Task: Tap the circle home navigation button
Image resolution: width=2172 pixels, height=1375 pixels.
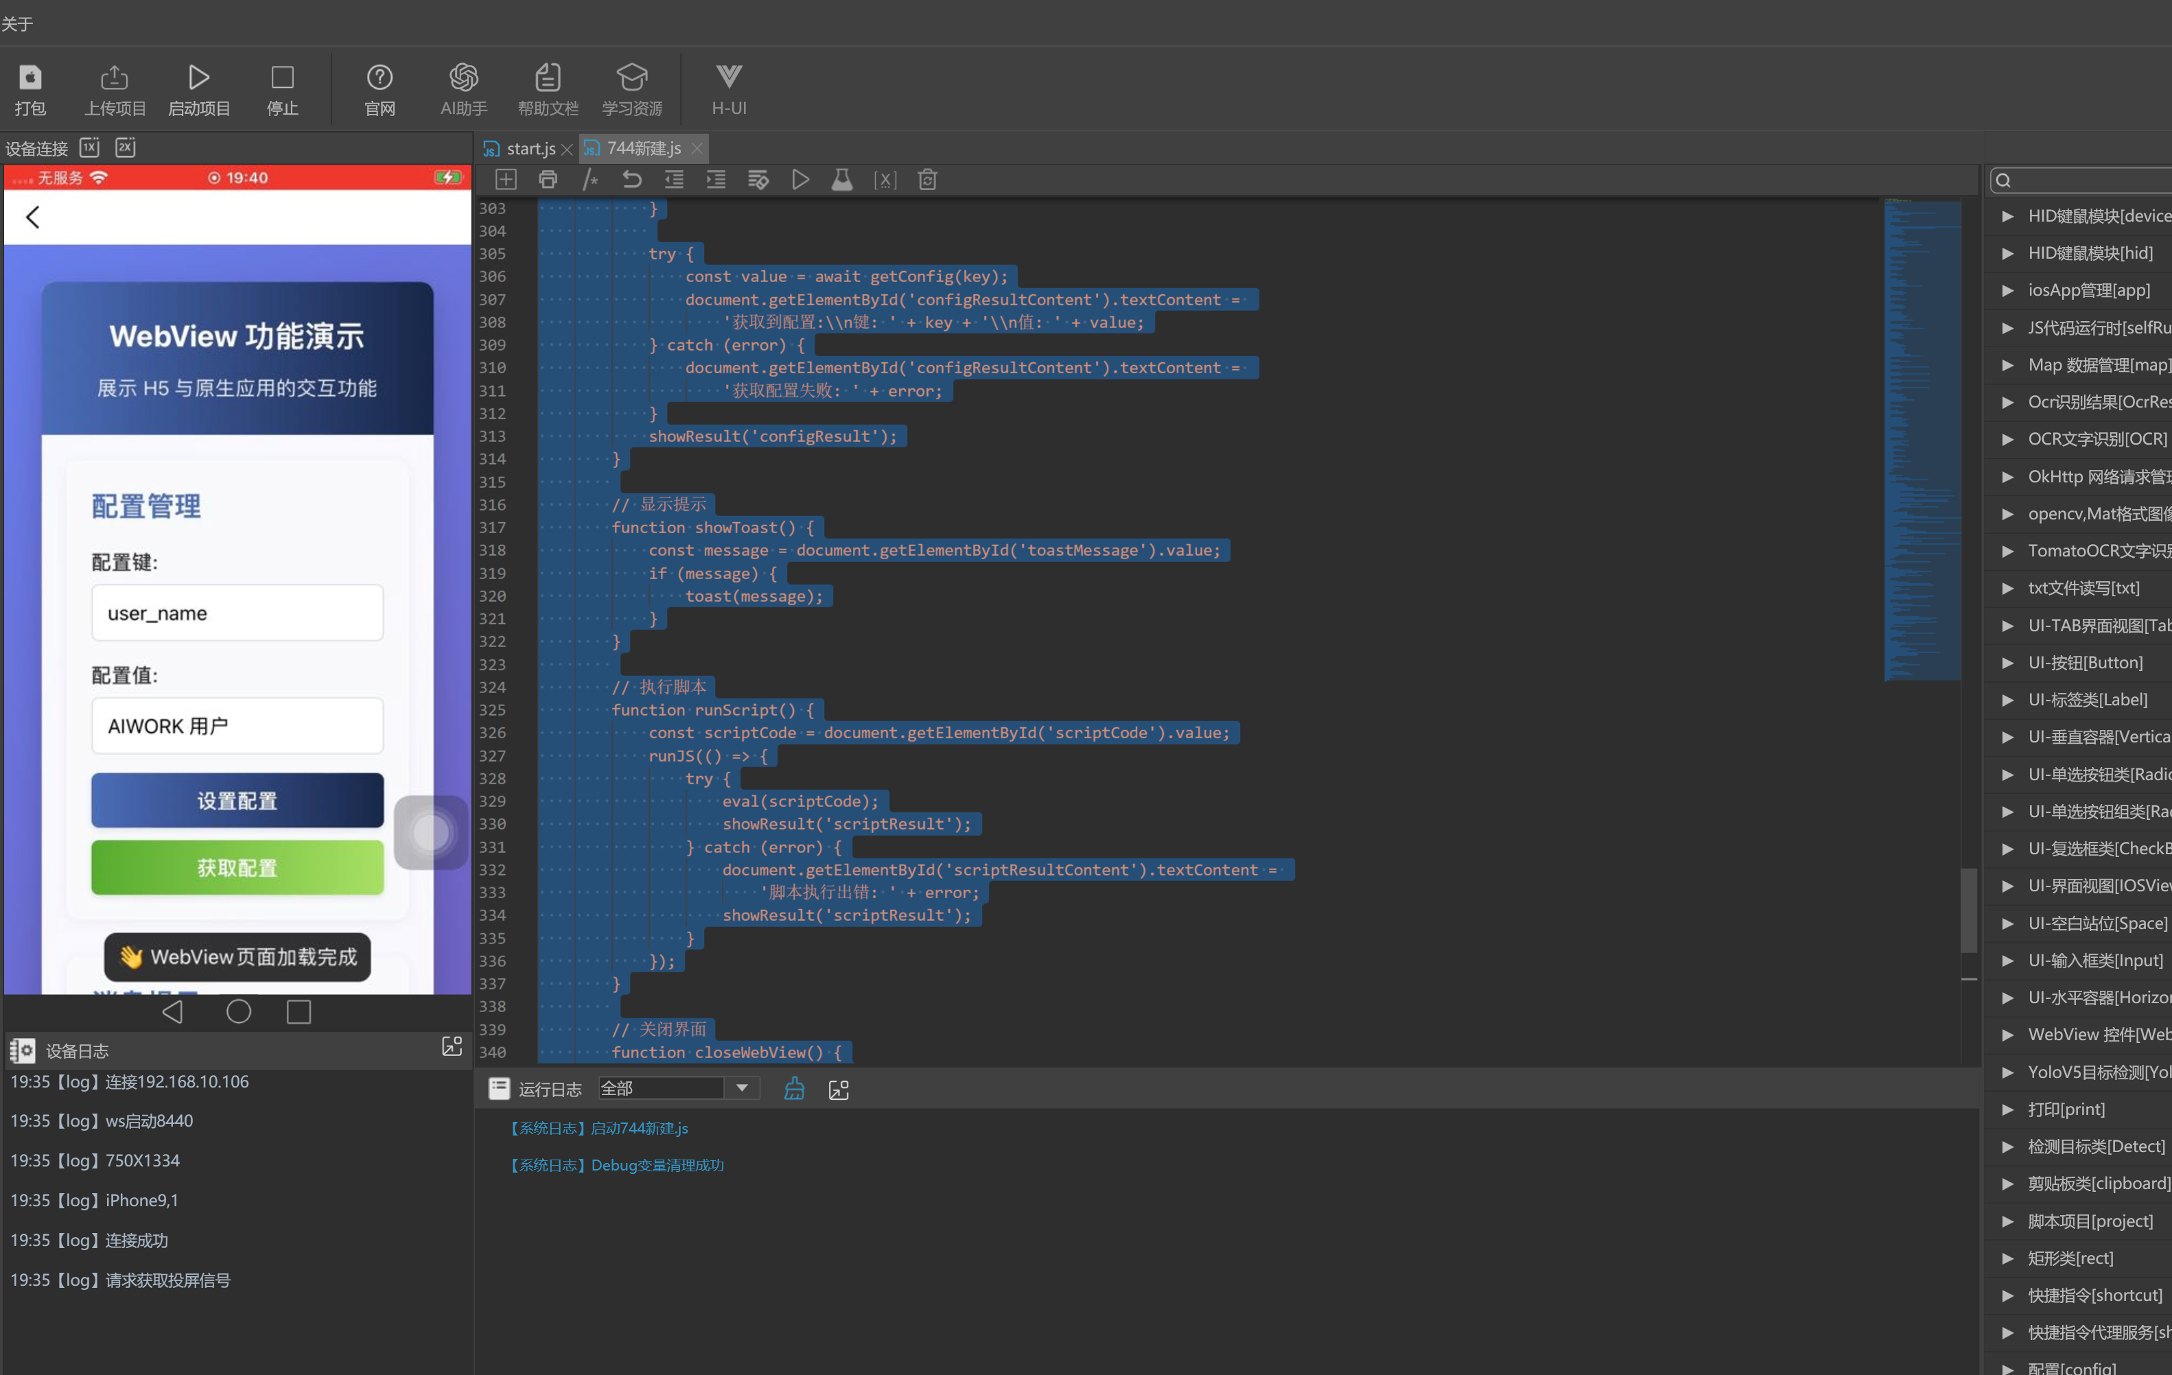Action: tap(238, 1011)
